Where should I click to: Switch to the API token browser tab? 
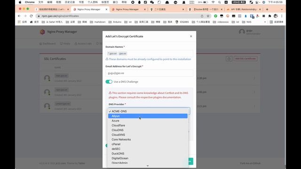[244, 9]
